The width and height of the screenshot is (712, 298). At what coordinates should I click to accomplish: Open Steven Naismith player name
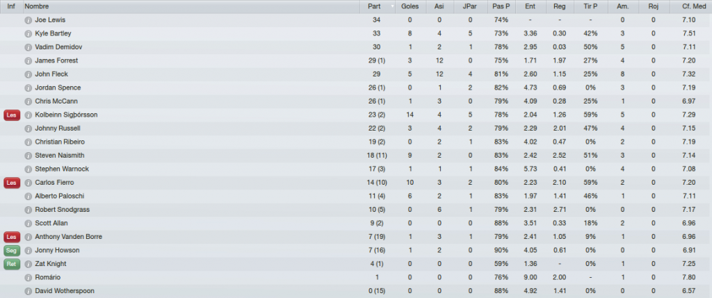[x=59, y=156]
